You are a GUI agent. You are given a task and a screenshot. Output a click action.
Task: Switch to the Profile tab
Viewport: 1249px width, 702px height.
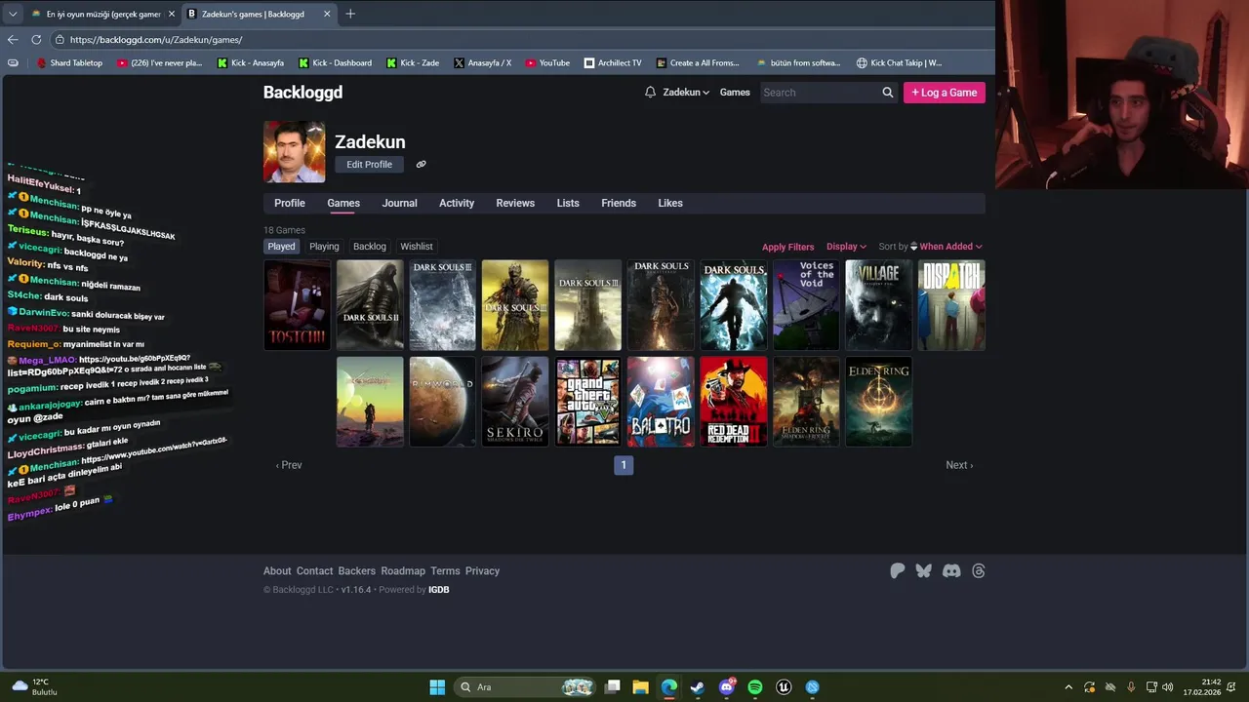[x=290, y=203]
